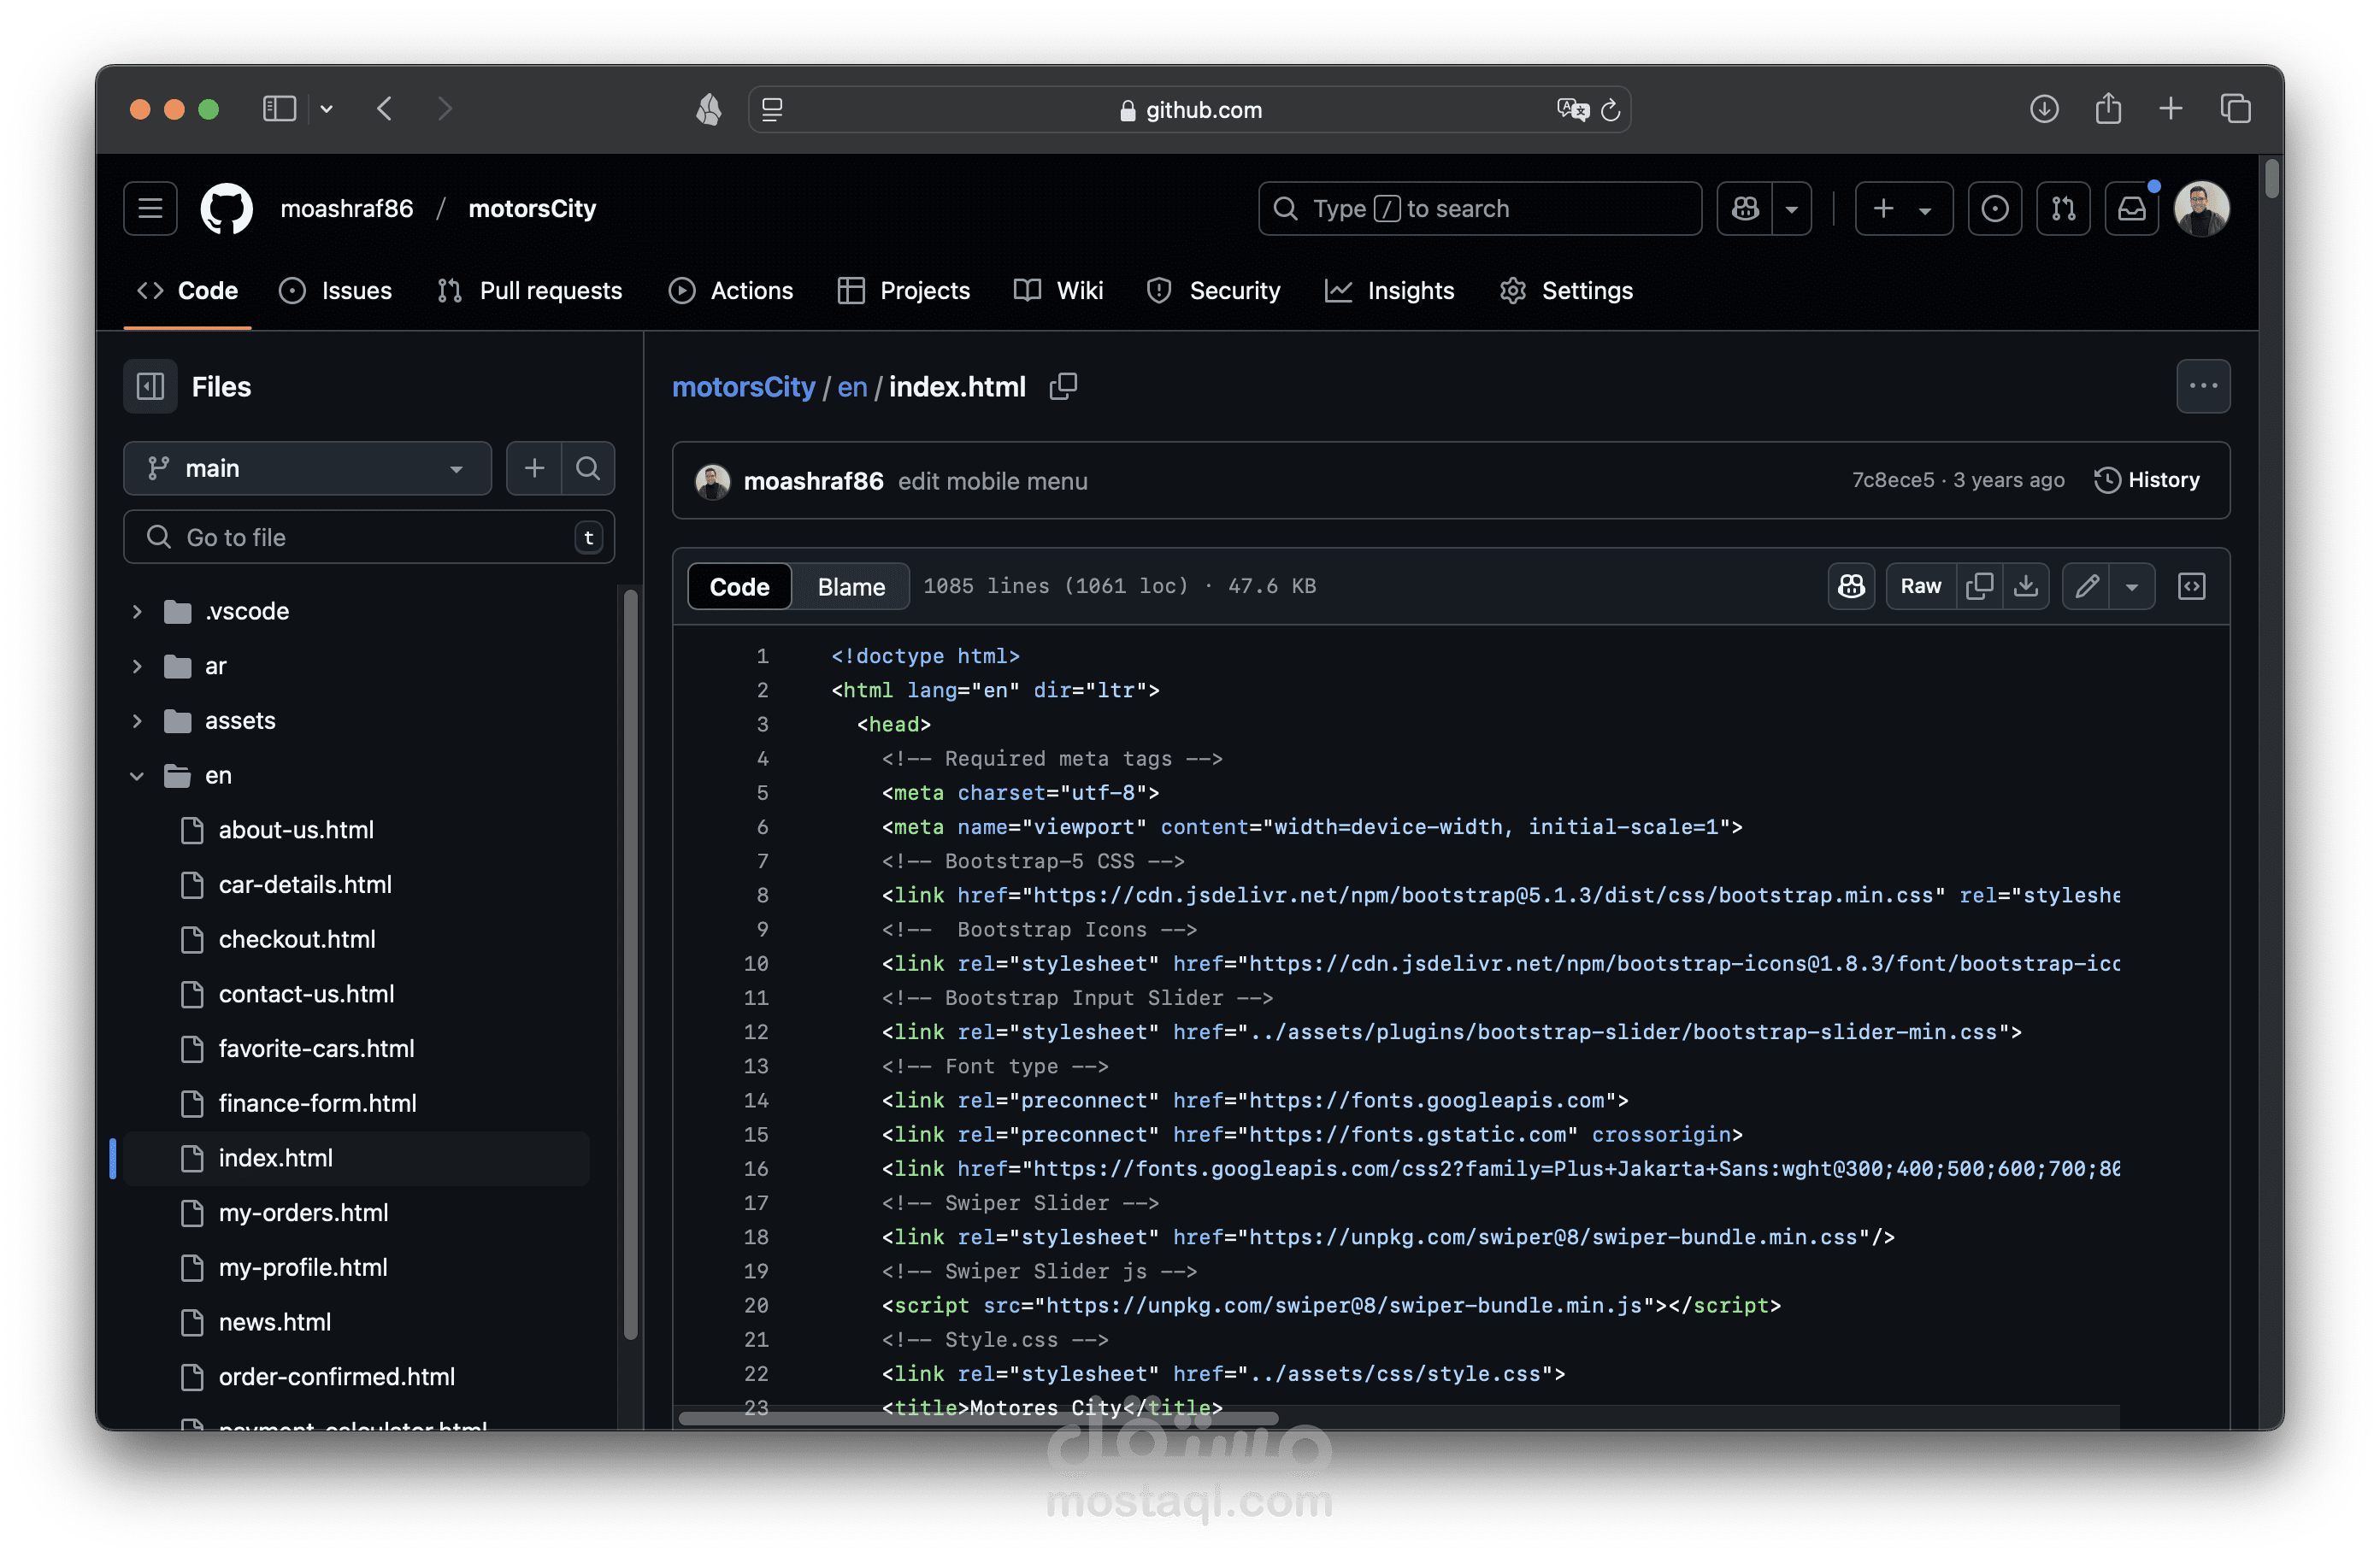Screen dimensions: 2380x1557
Task: Show the Safari sidebar
Action: pos(279,109)
